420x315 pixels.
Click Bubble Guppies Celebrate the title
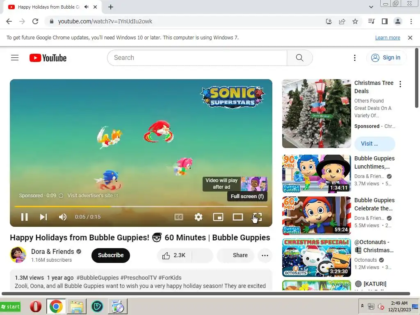tap(374, 204)
